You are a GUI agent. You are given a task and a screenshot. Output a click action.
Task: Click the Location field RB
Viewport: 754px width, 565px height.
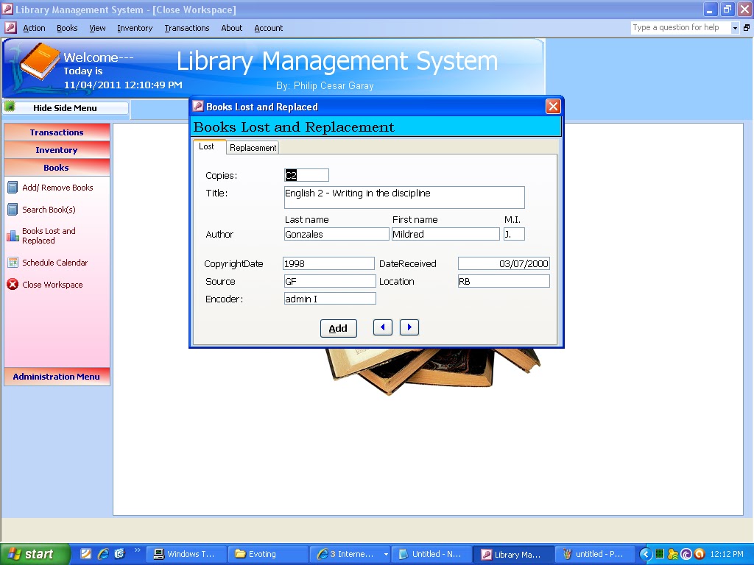point(504,281)
